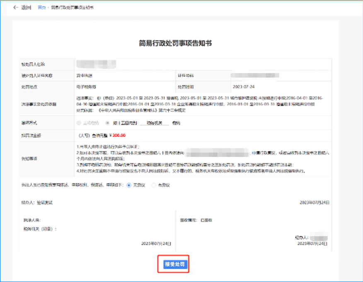Click the back arrow icon
The height and width of the screenshot is (282, 363).
pyautogui.click(x=16, y=7)
